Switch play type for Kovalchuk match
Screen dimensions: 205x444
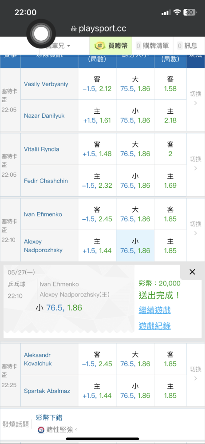click(196, 373)
